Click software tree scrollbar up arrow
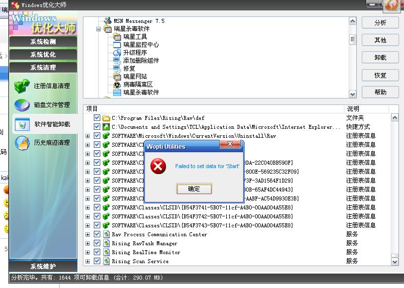This screenshot has width=404, height=288. click(x=352, y=21)
